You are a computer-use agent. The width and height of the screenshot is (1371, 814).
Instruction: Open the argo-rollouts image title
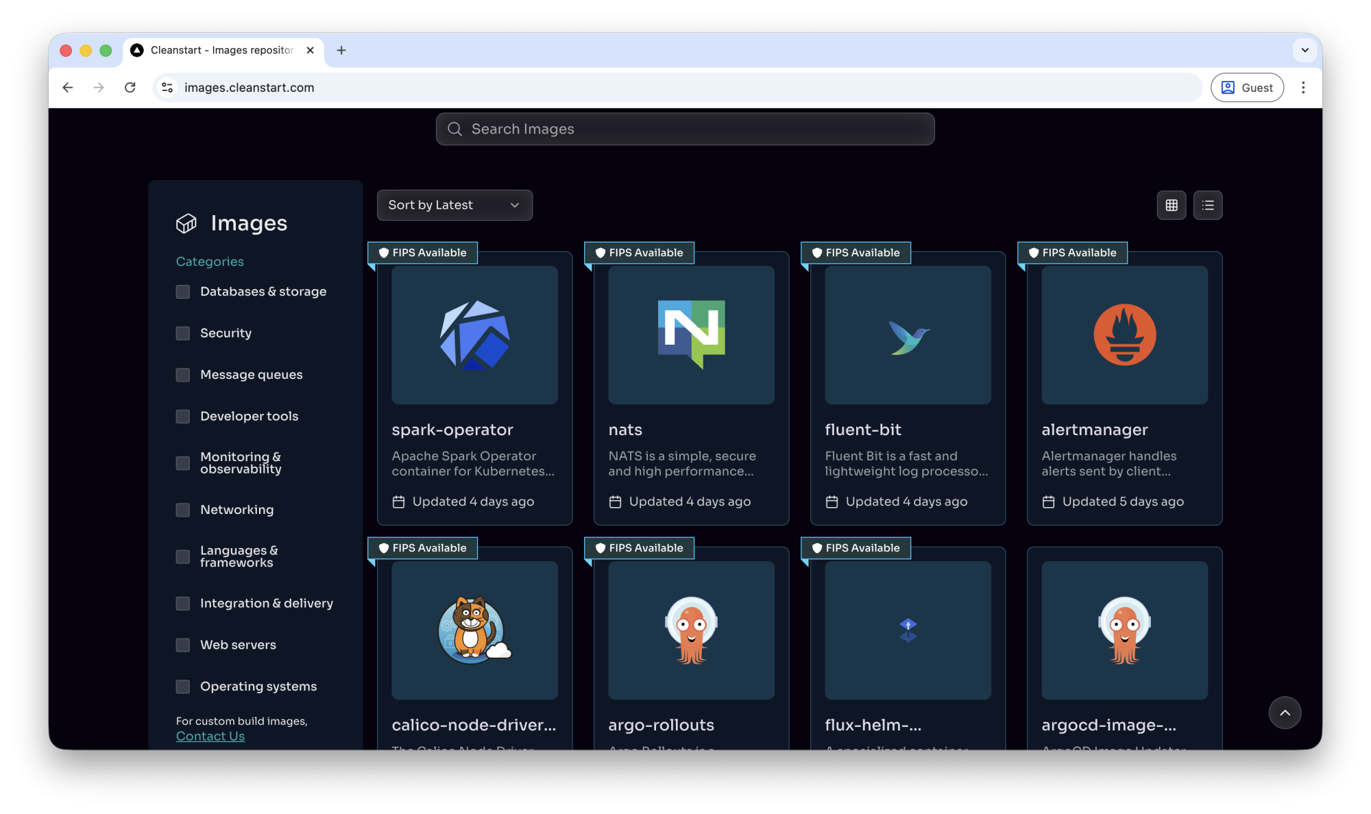point(662,725)
